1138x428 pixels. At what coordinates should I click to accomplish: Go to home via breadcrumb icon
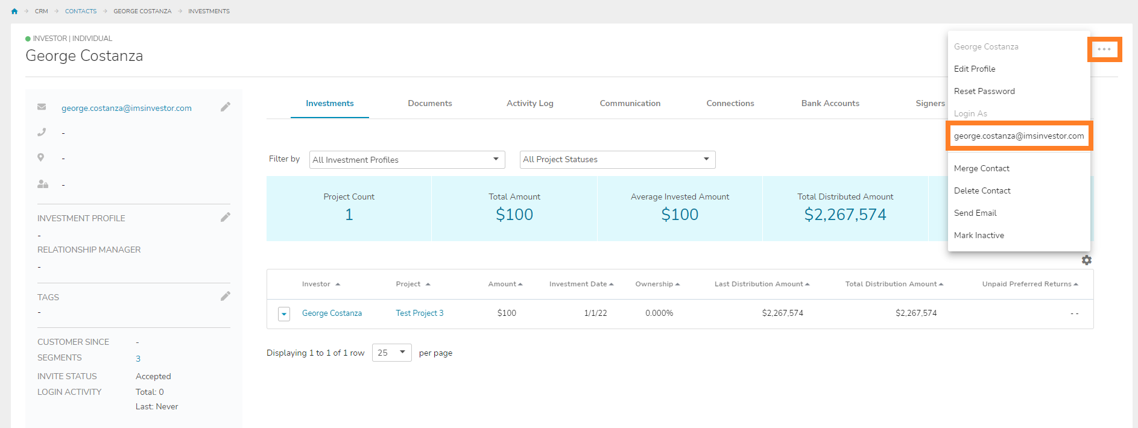(14, 11)
